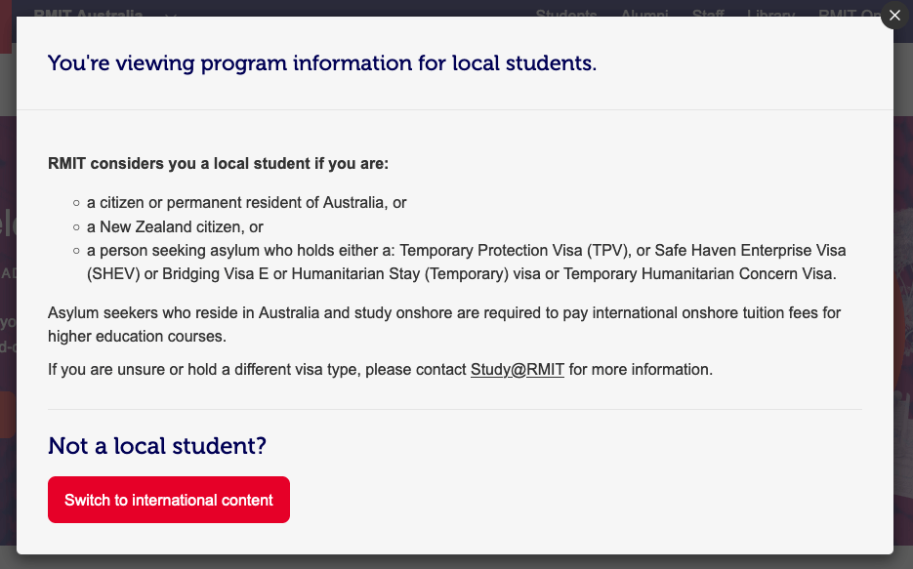The width and height of the screenshot is (913, 569).
Task: Click the Switch to international content button
Action: [x=168, y=499]
